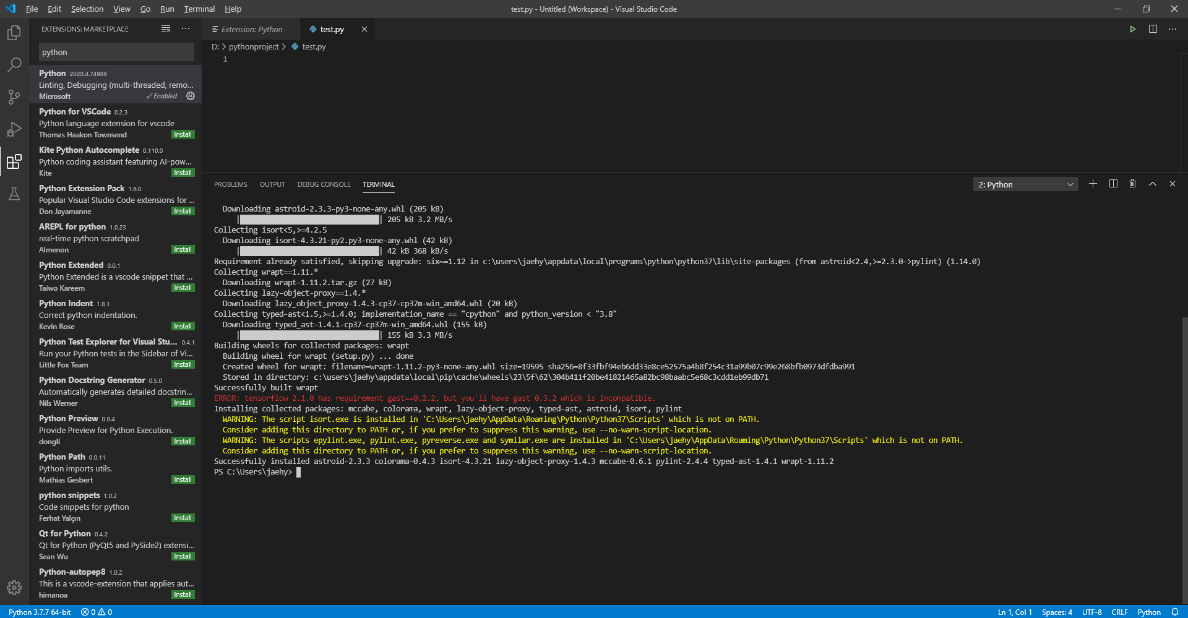Open the Help menu
This screenshot has width=1188, height=618.
pos(233,9)
